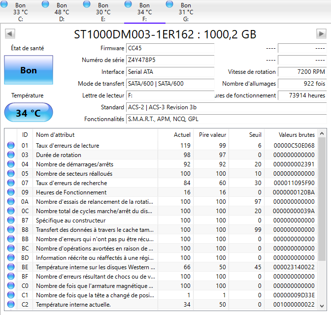
Task: Click the Firmware field showing CC45
Action: [170, 48]
